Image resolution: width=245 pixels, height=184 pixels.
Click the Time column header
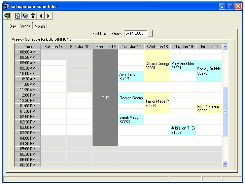click(28, 47)
